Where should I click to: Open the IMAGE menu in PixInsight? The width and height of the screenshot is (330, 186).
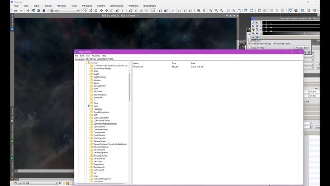point(48,6)
